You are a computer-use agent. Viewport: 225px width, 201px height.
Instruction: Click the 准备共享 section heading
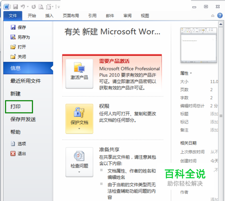[109, 149]
